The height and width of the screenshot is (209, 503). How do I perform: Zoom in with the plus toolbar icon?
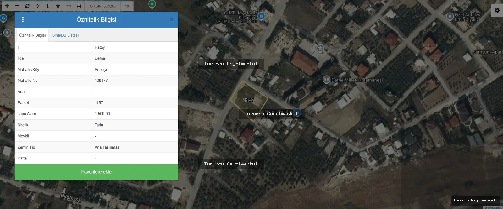tap(7, 6)
